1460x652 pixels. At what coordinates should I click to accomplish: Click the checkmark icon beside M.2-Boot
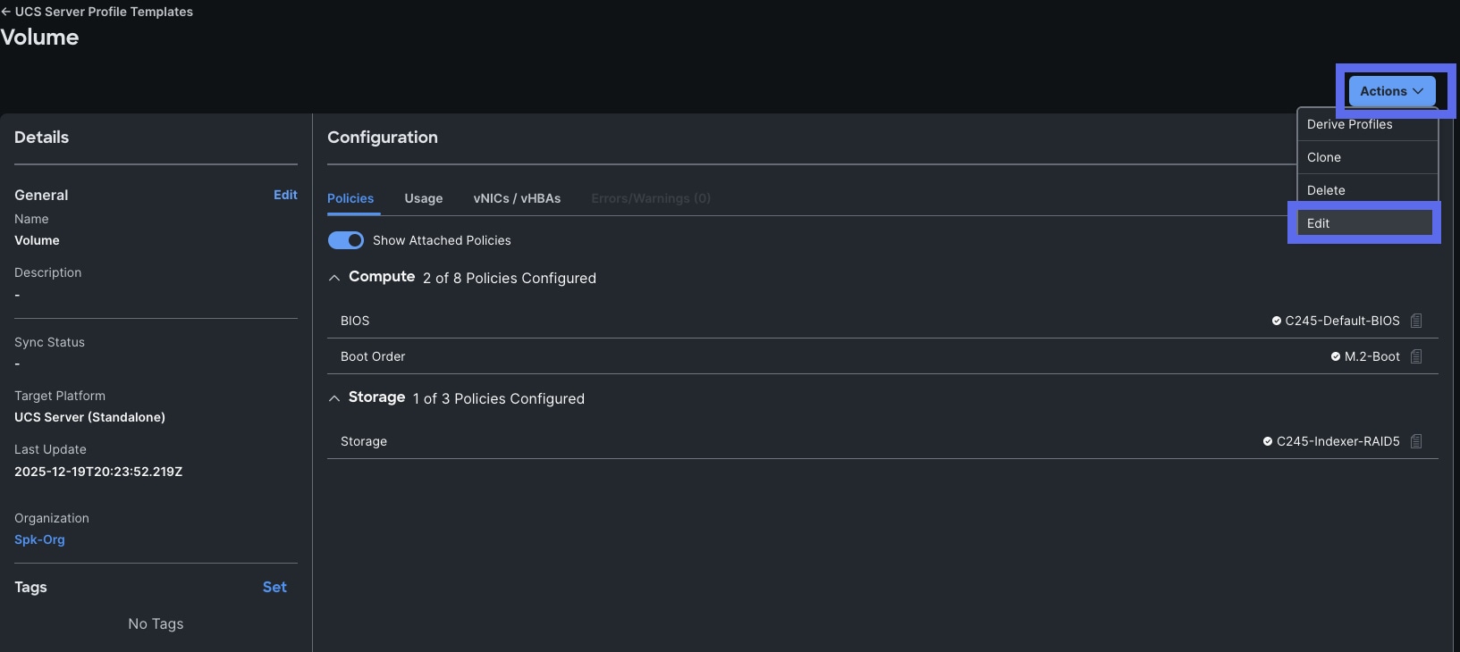click(x=1334, y=356)
